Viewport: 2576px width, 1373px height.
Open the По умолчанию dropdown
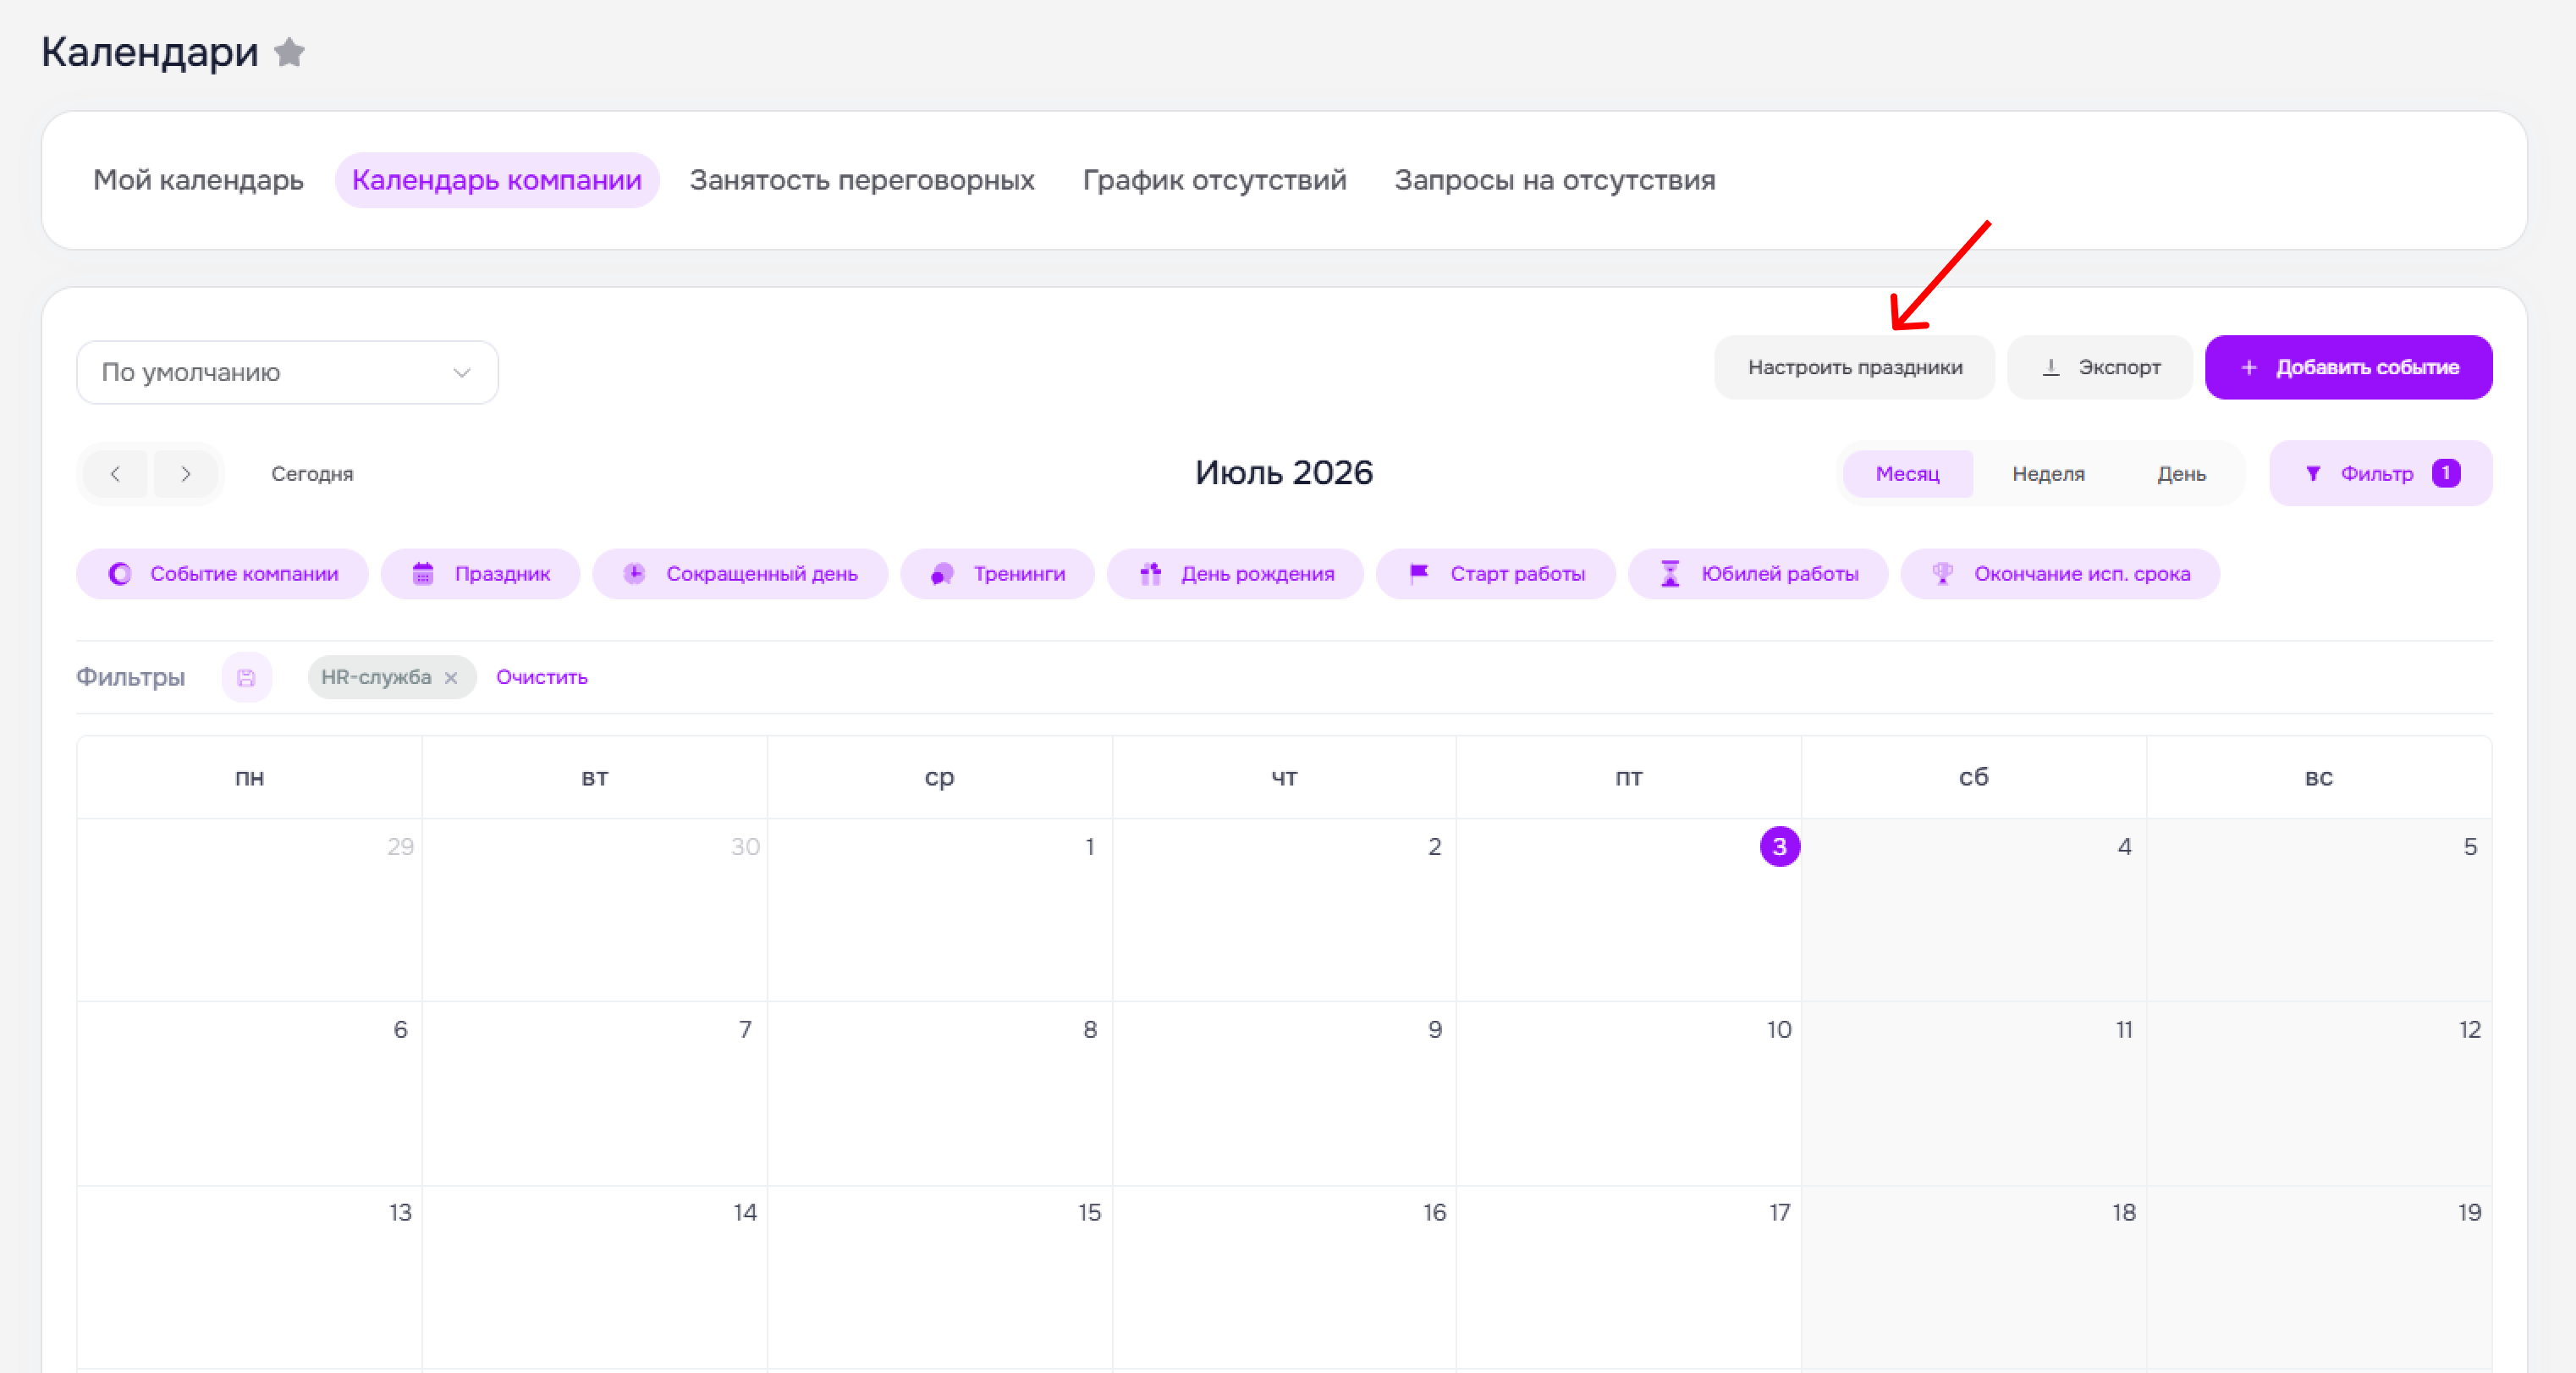[x=288, y=373]
